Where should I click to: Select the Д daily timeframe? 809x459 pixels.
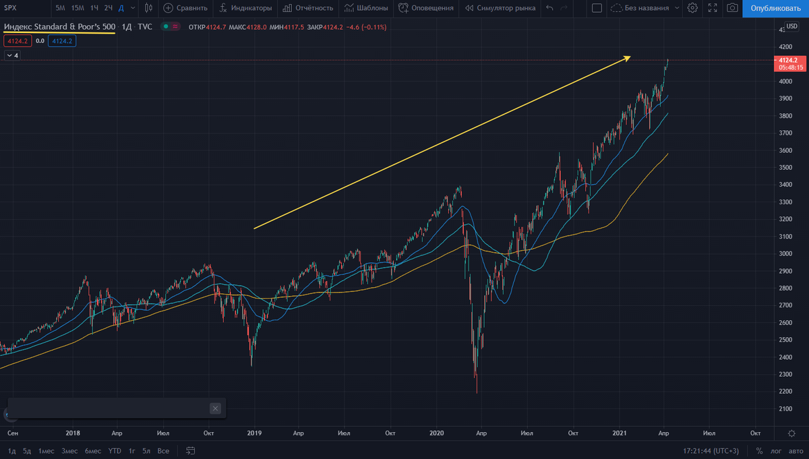click(x=121, y=8)
